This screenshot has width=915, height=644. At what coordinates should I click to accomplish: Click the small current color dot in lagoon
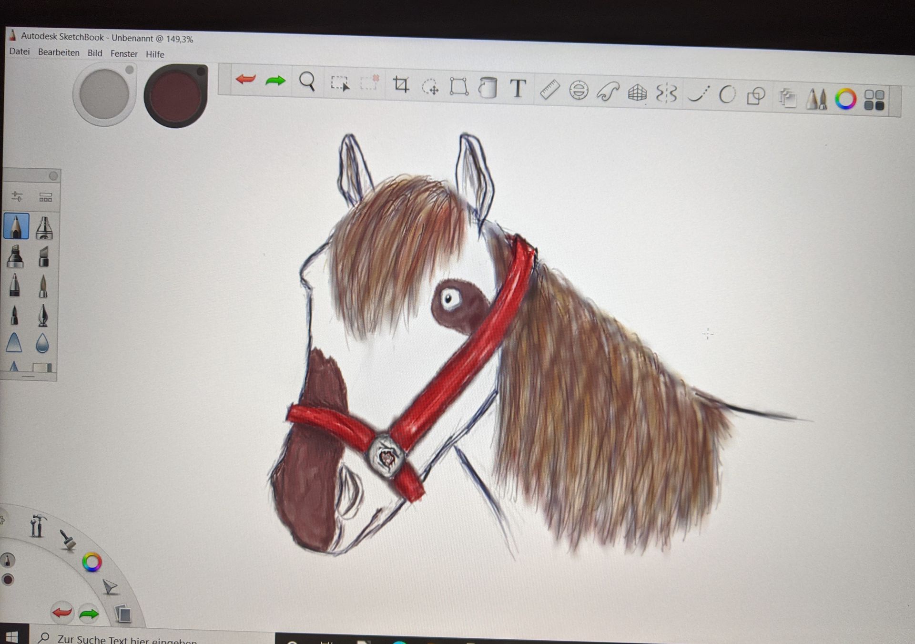coord(8,580)
